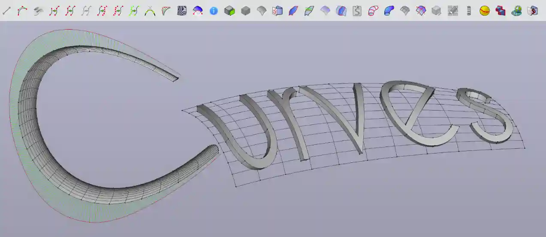Click the green double curve arrow icon

(134, 11)
